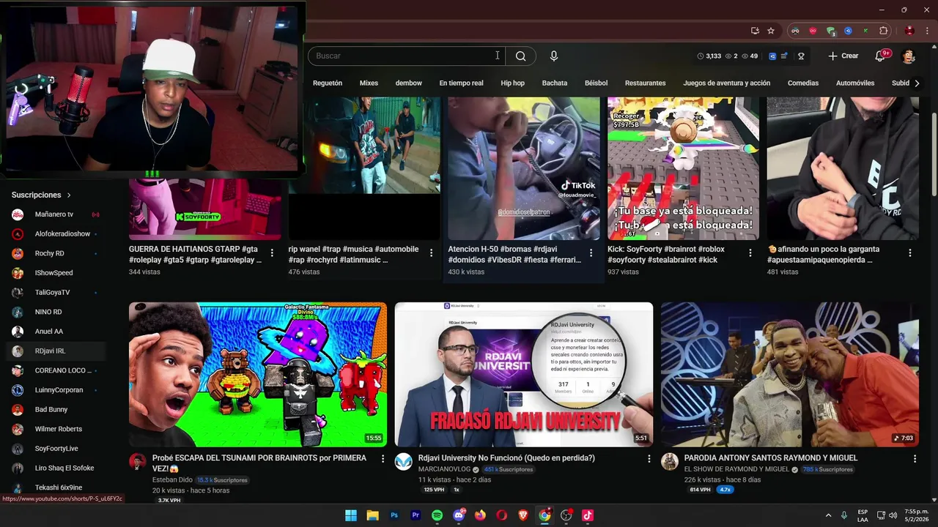Open the notifications bell
Image resolution: width=938 pixels, height=527 pixels.
[x=881, y=56]
